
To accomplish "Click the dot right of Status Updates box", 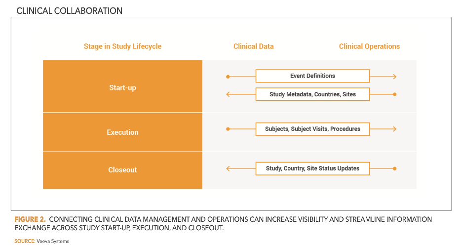I will pyautogui.click(x=394, y=168).
